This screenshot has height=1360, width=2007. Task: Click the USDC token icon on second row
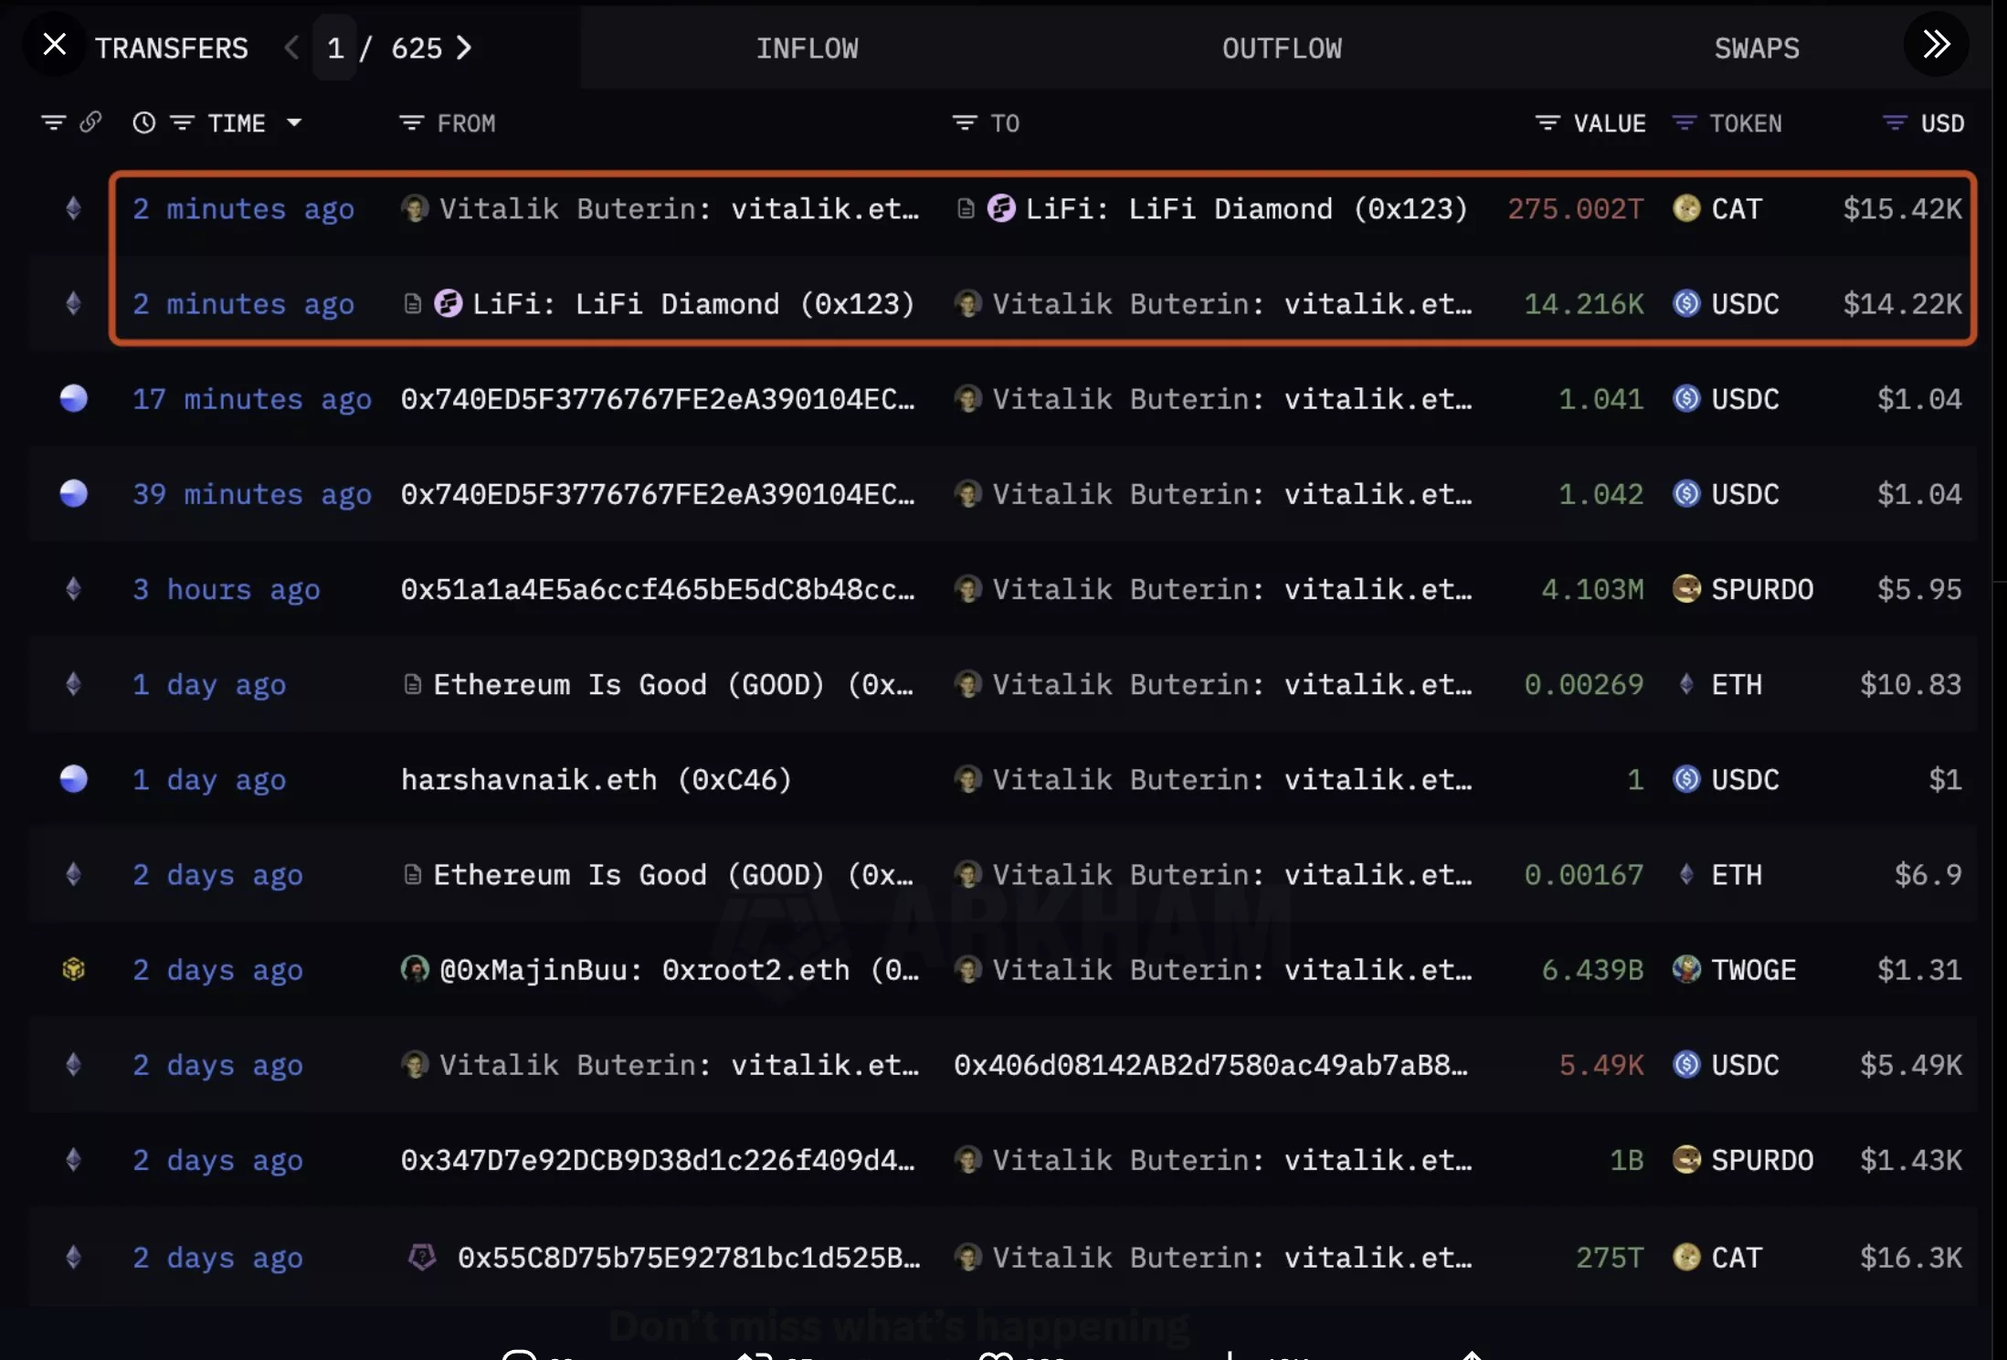click(1685, 303)
